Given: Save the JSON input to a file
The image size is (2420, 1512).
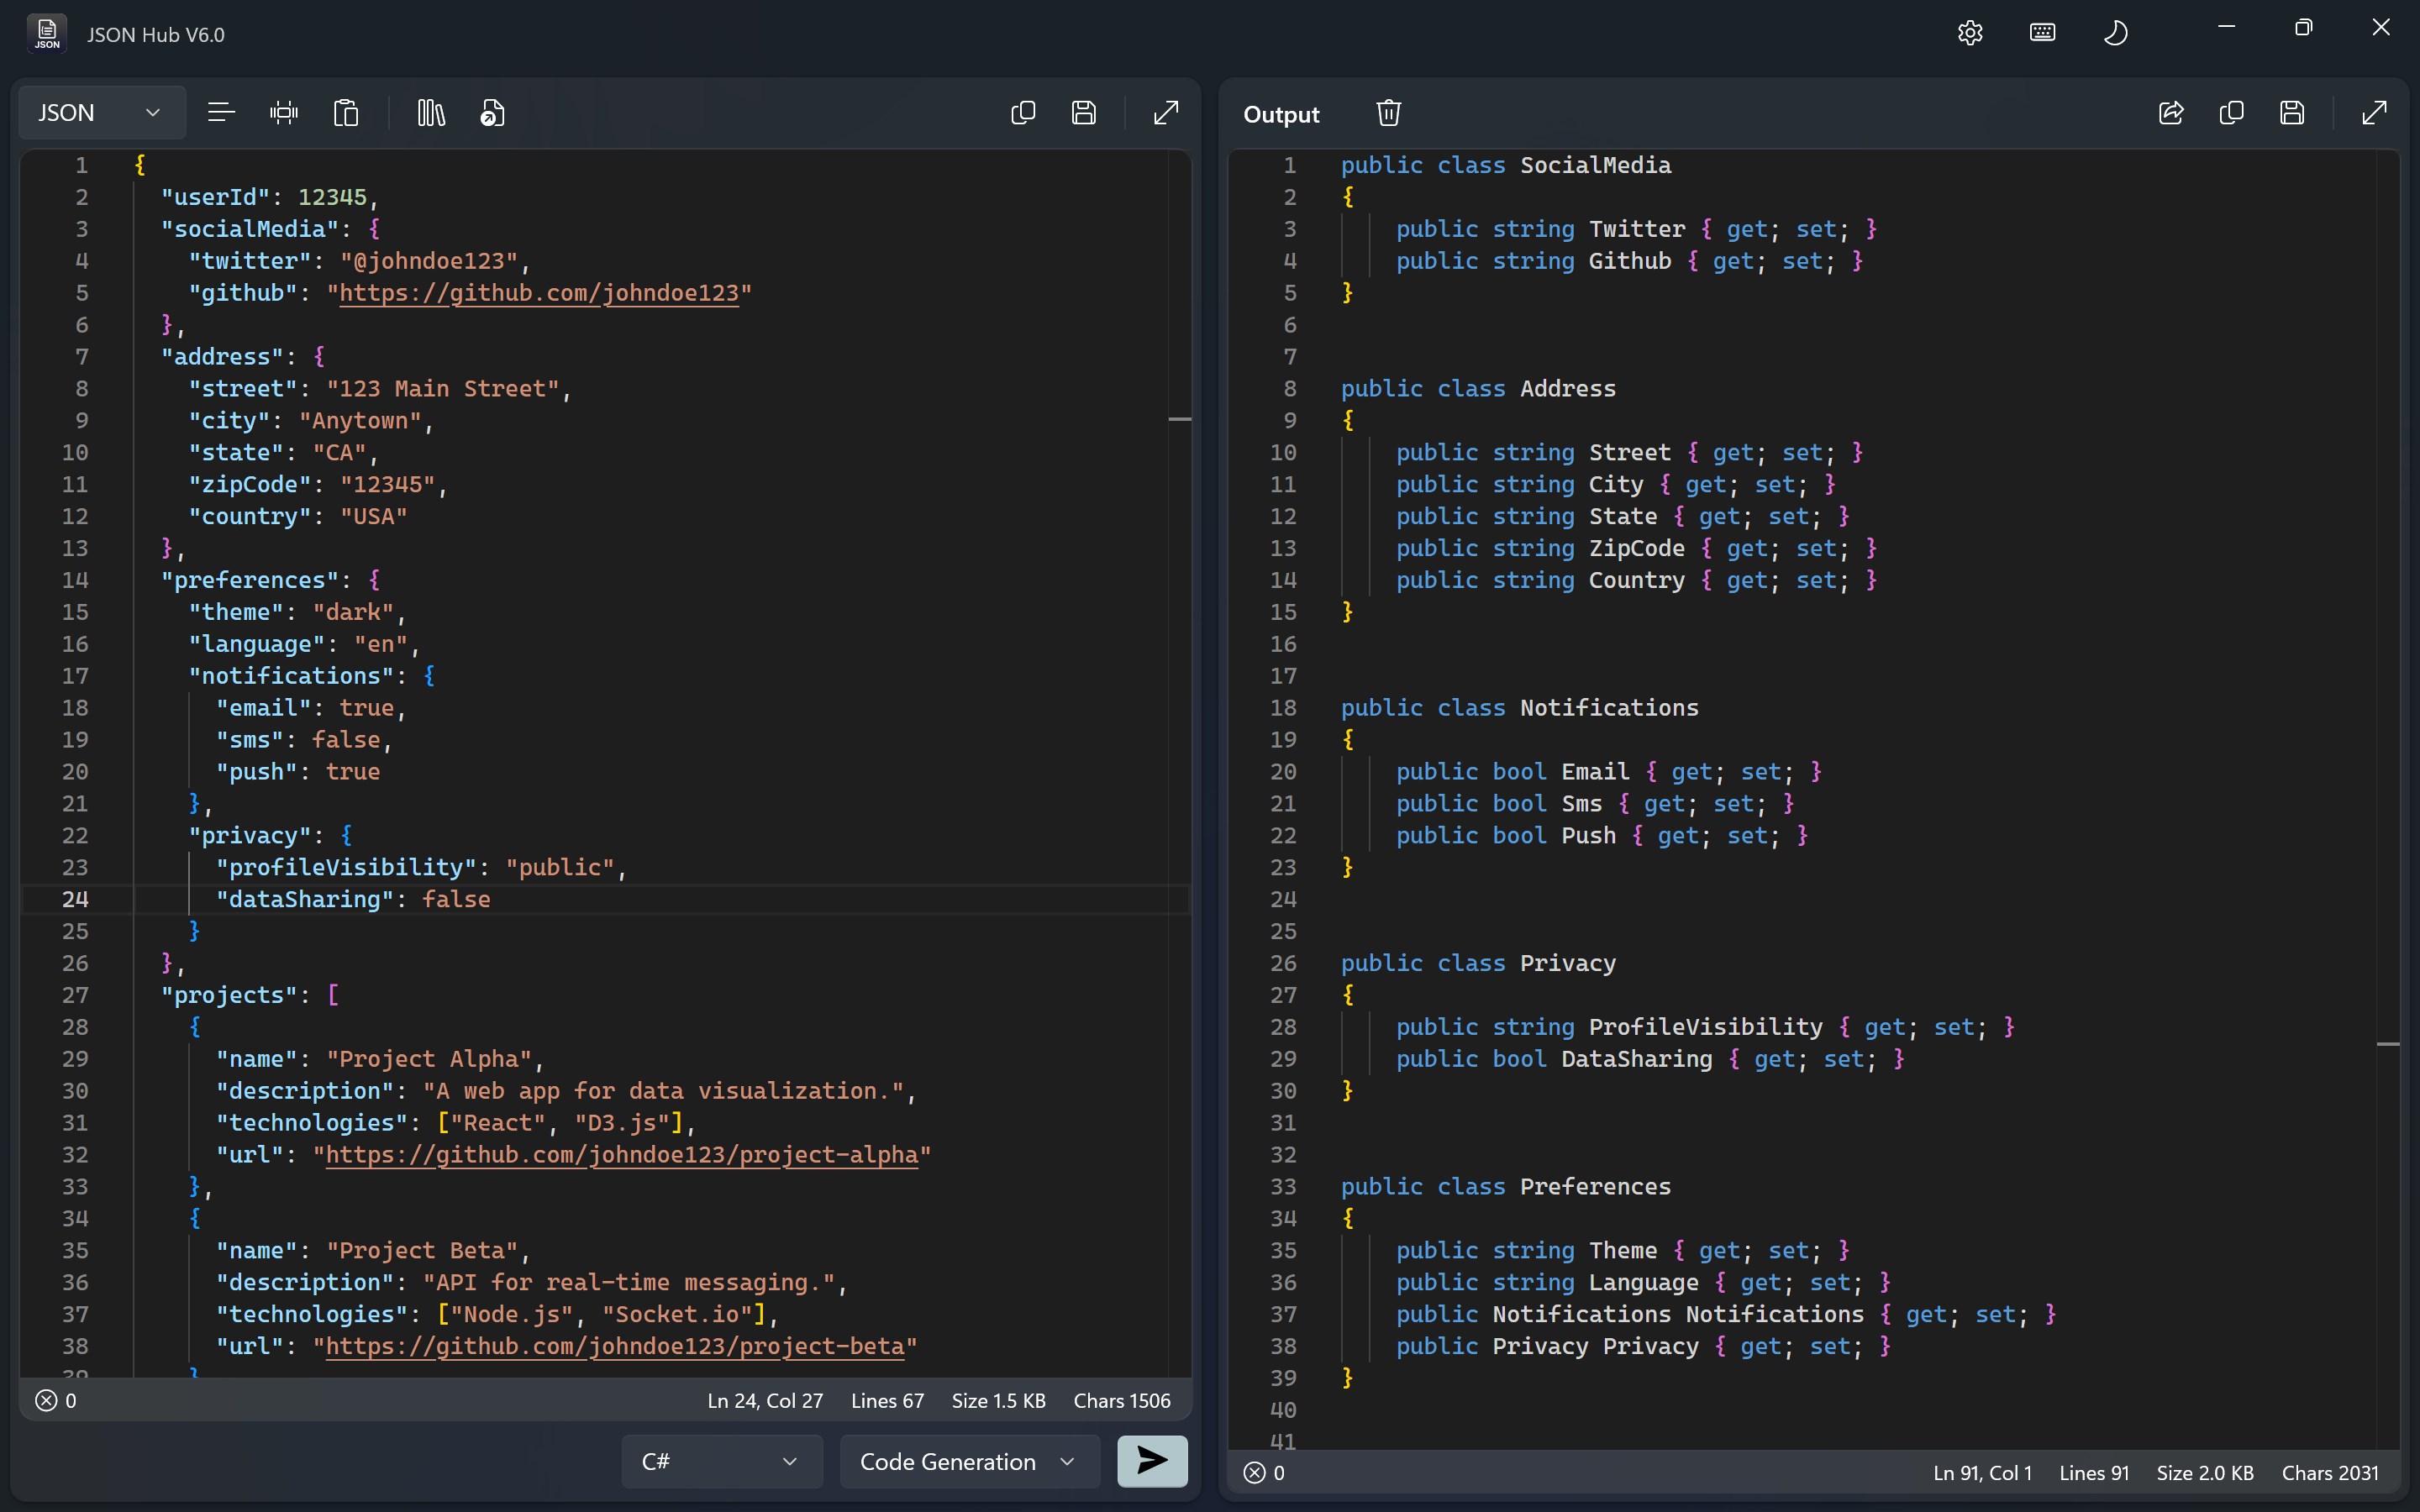Looking at the screenshot, I should [1085, 112].
